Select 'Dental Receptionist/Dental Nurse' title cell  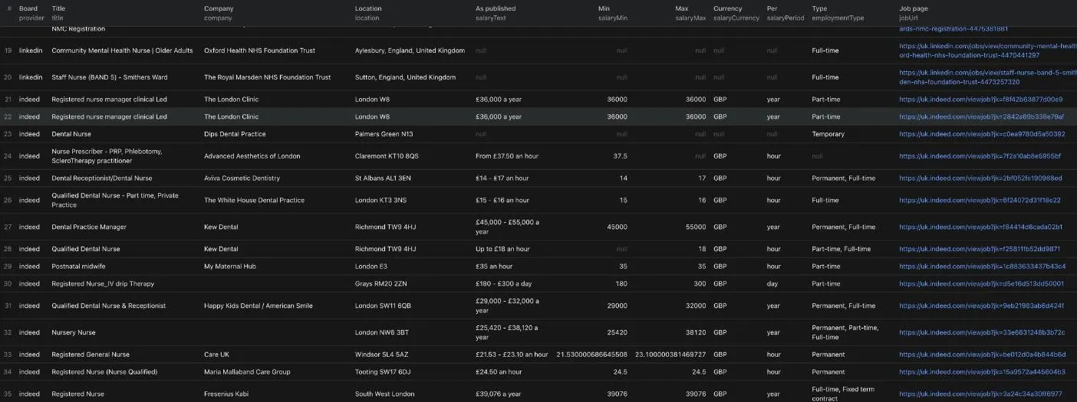click(102, 178)
